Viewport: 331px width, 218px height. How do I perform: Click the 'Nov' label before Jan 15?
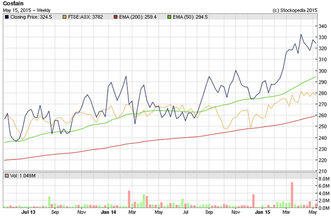pyautogui.click(x=236, y=212)
